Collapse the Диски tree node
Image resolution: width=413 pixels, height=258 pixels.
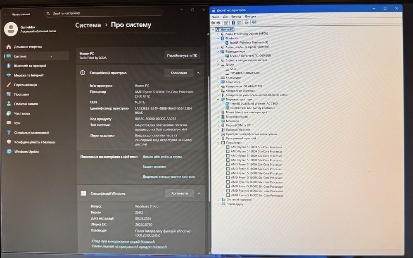218,64
